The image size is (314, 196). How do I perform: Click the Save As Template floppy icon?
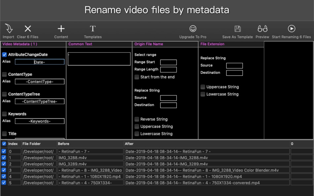(238, 29)
